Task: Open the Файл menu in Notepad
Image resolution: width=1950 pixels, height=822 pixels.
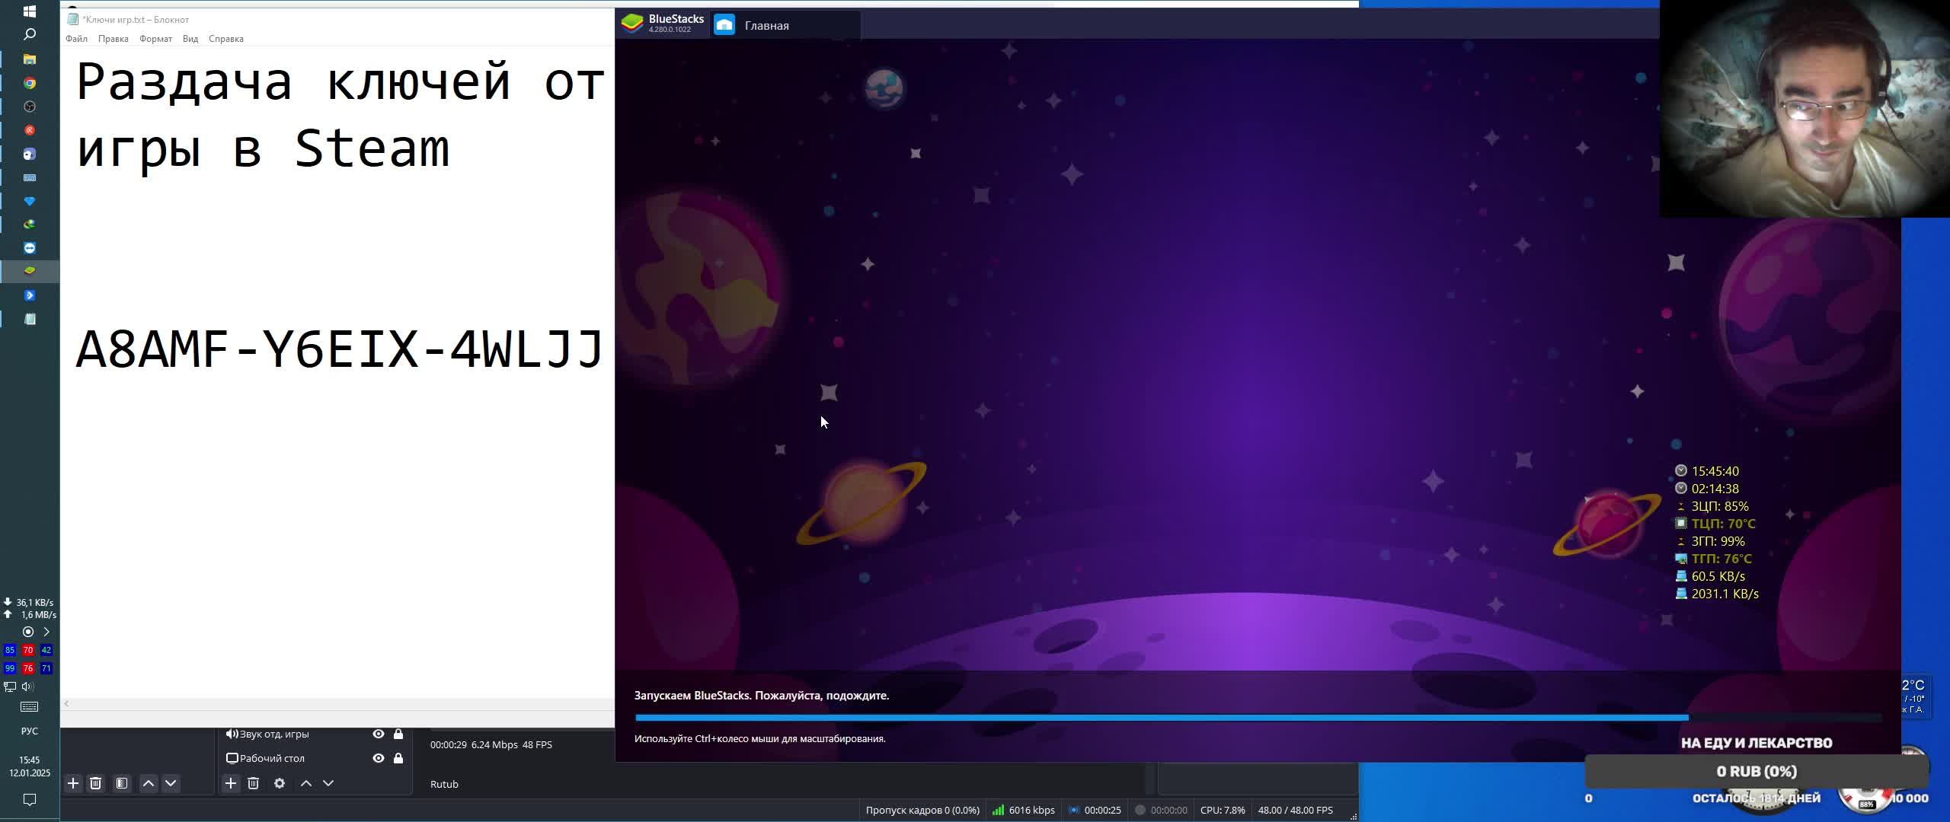Action: pyautogui.click(x=76, y=39)
